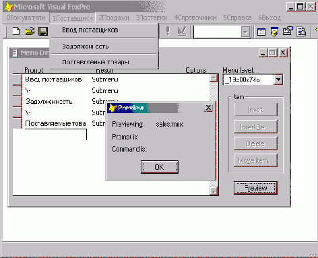Open the toolbar database combo box dropdown

click(x=245, y=32)
